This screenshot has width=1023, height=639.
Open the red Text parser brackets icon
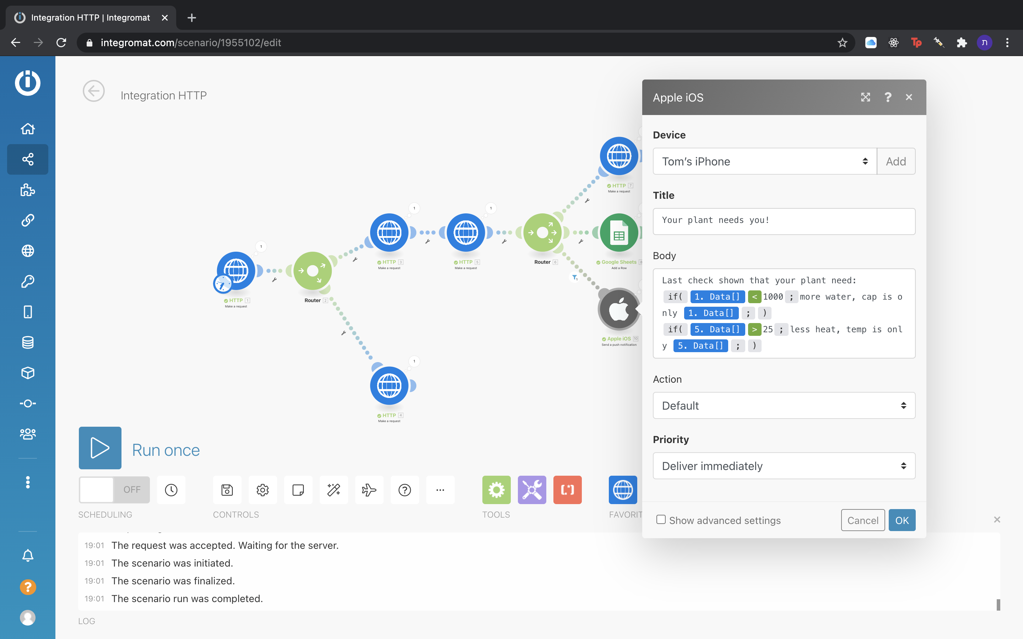[x=567, y=490]
